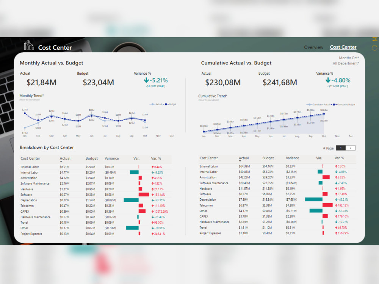Click page 1 in the Page selector
The width and height of the screenshot is (379, 284).
(341, 148)
